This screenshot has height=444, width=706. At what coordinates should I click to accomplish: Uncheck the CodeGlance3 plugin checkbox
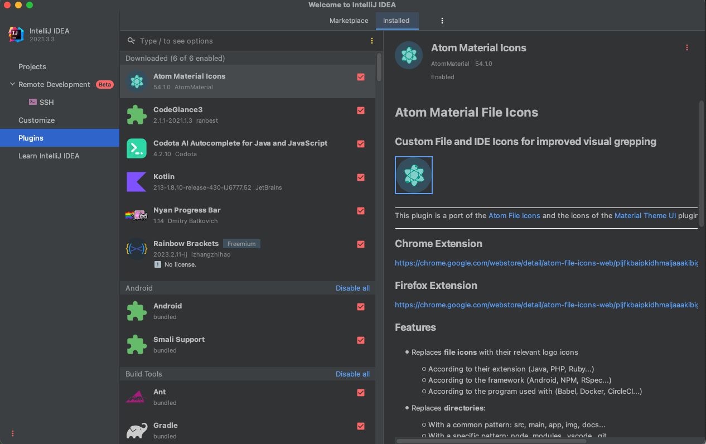pos(361,110)
